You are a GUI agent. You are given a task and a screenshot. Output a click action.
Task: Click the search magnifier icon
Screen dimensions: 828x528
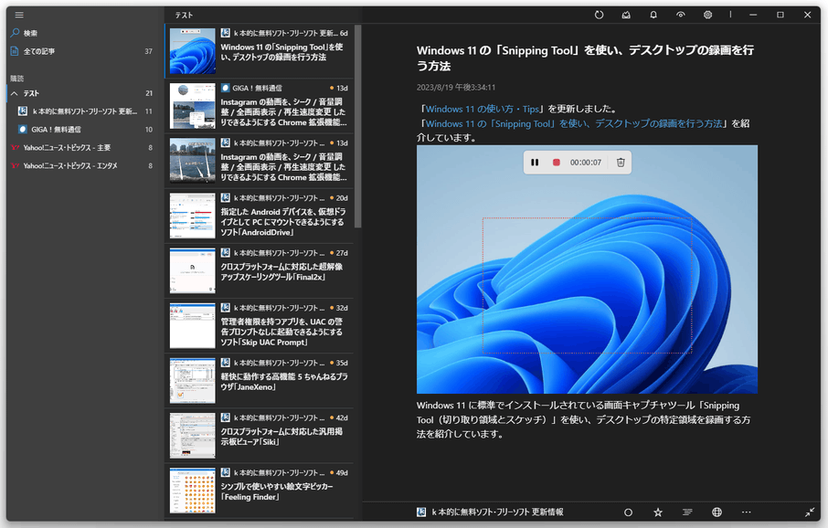pyautogui.click(x=15, y=33)
